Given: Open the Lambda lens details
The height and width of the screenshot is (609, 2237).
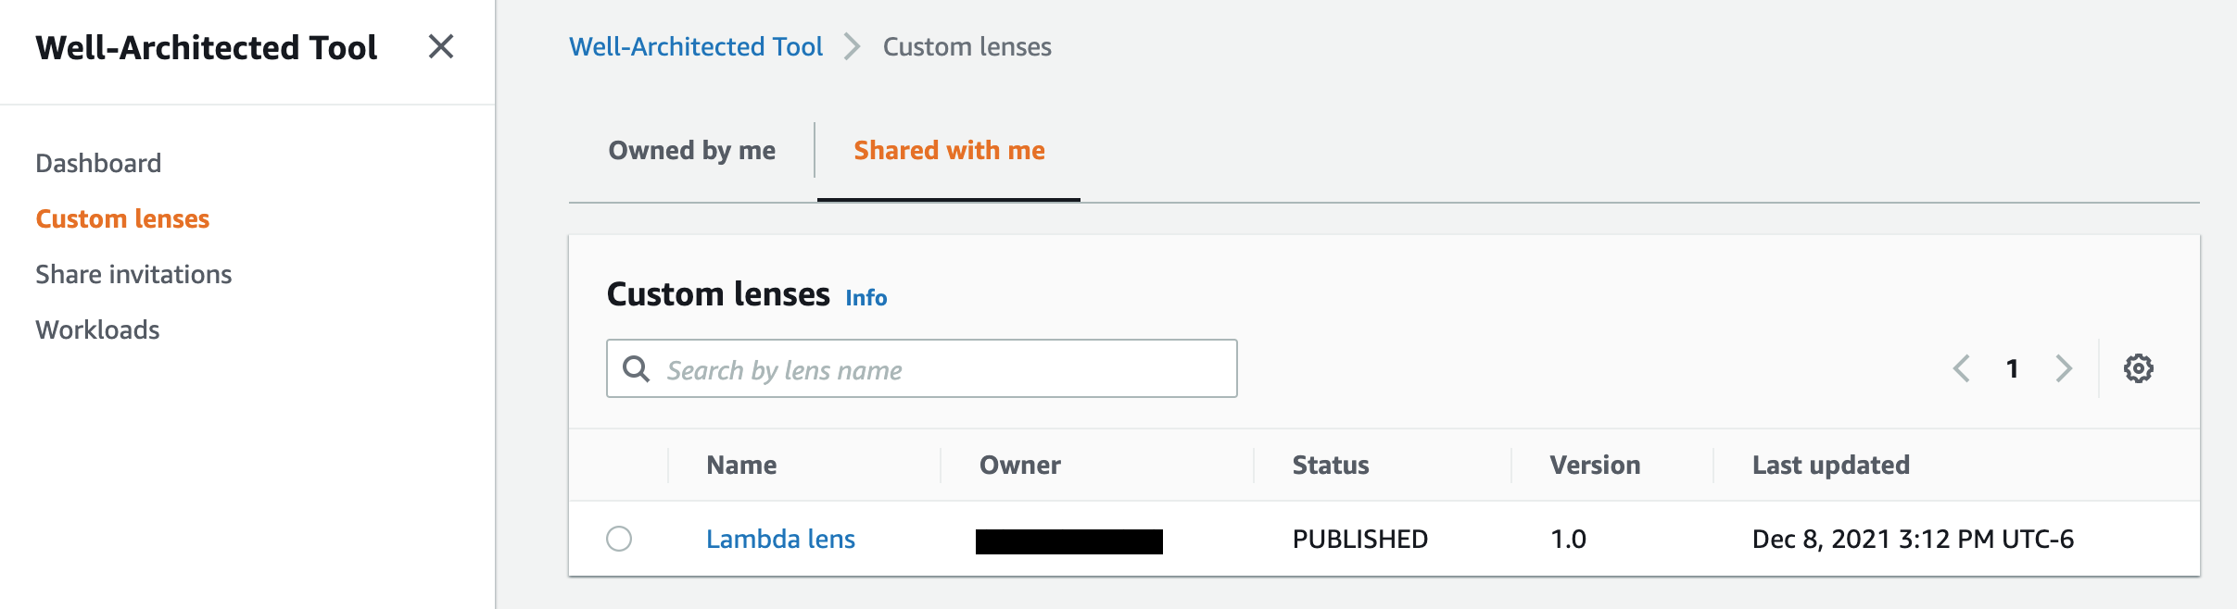Looking at the screenshot, I should [x=781, y=539].
